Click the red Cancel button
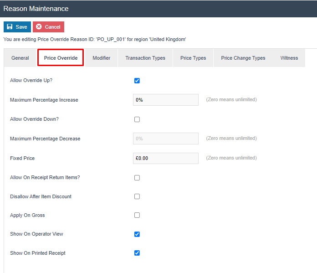 click(x=49, y=27)
